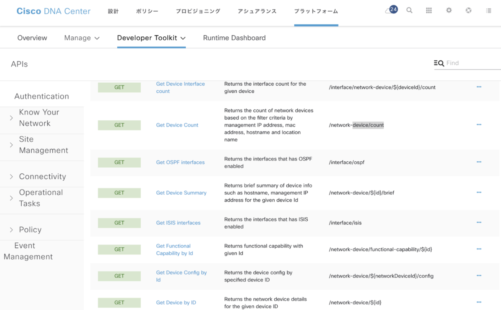Open the Get Device Count link
501x310 pixels.
coord(177,125)
